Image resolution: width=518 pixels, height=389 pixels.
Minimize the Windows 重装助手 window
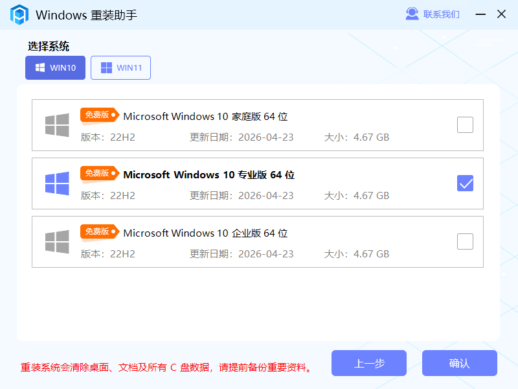click(480, 14)
